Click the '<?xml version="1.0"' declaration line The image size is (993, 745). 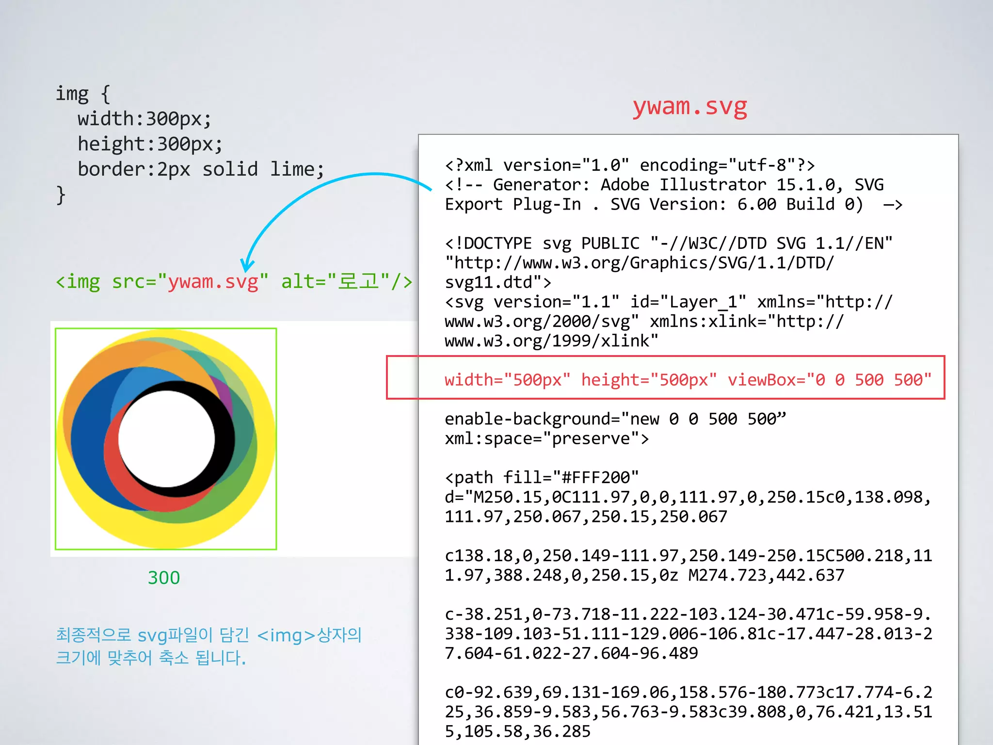point(630,165)
